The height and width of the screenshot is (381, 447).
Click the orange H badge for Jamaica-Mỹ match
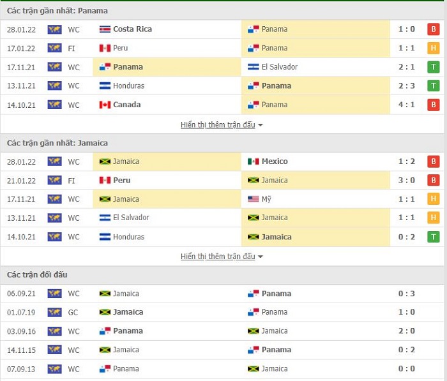click(434, 199)
